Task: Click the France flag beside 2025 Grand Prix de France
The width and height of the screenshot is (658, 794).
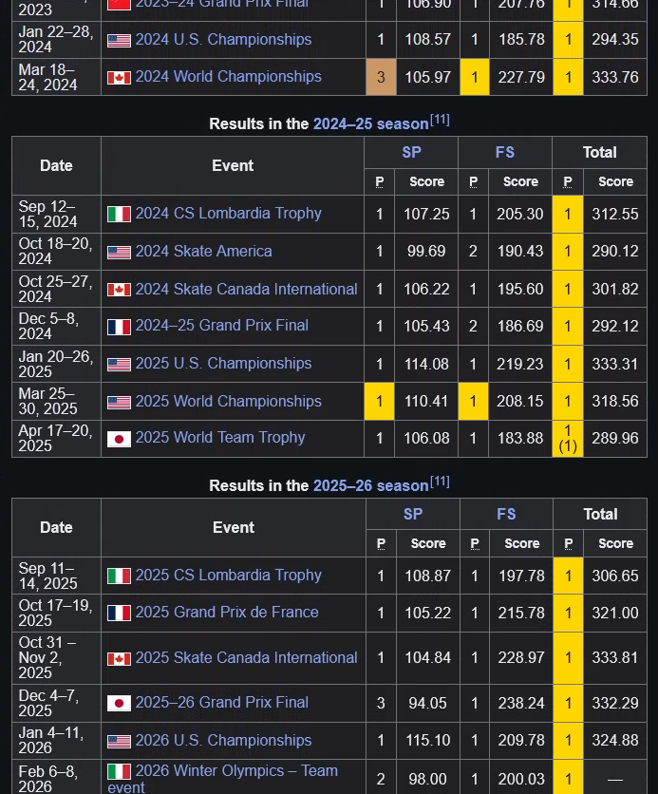Action: coord(119,614)
